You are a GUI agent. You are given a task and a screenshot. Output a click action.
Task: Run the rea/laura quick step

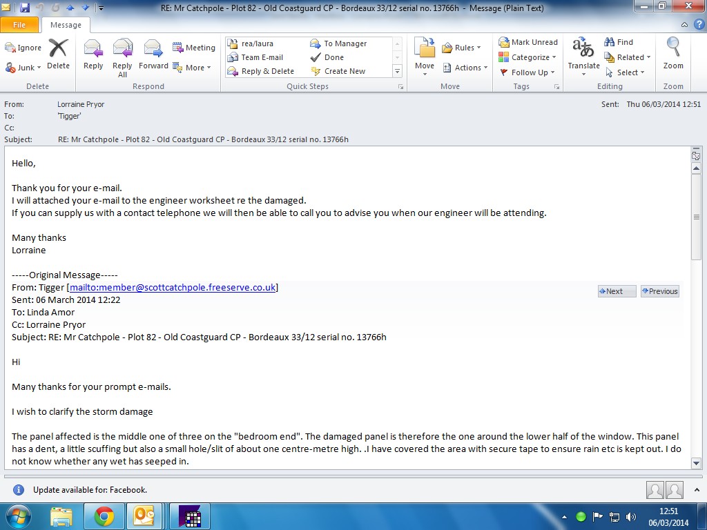251,43
